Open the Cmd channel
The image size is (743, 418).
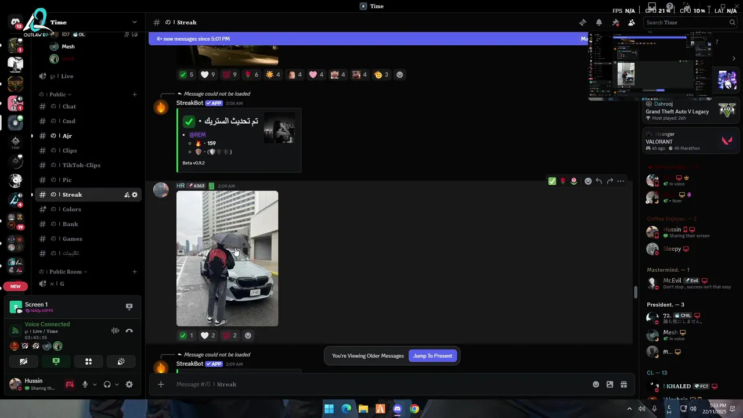click(88, 121)
